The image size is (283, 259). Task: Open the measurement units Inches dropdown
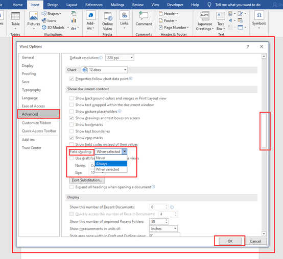click(163, 228)
